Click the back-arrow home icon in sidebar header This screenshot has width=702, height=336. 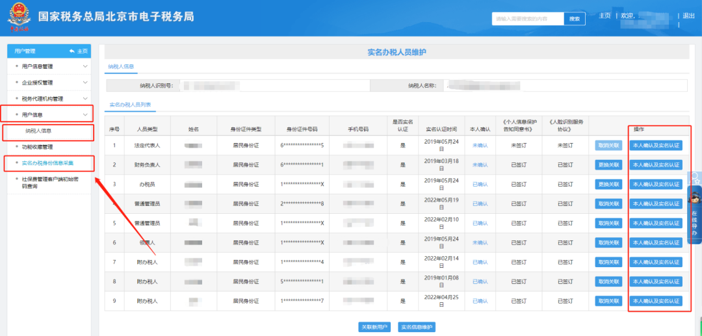coord(71,51)
